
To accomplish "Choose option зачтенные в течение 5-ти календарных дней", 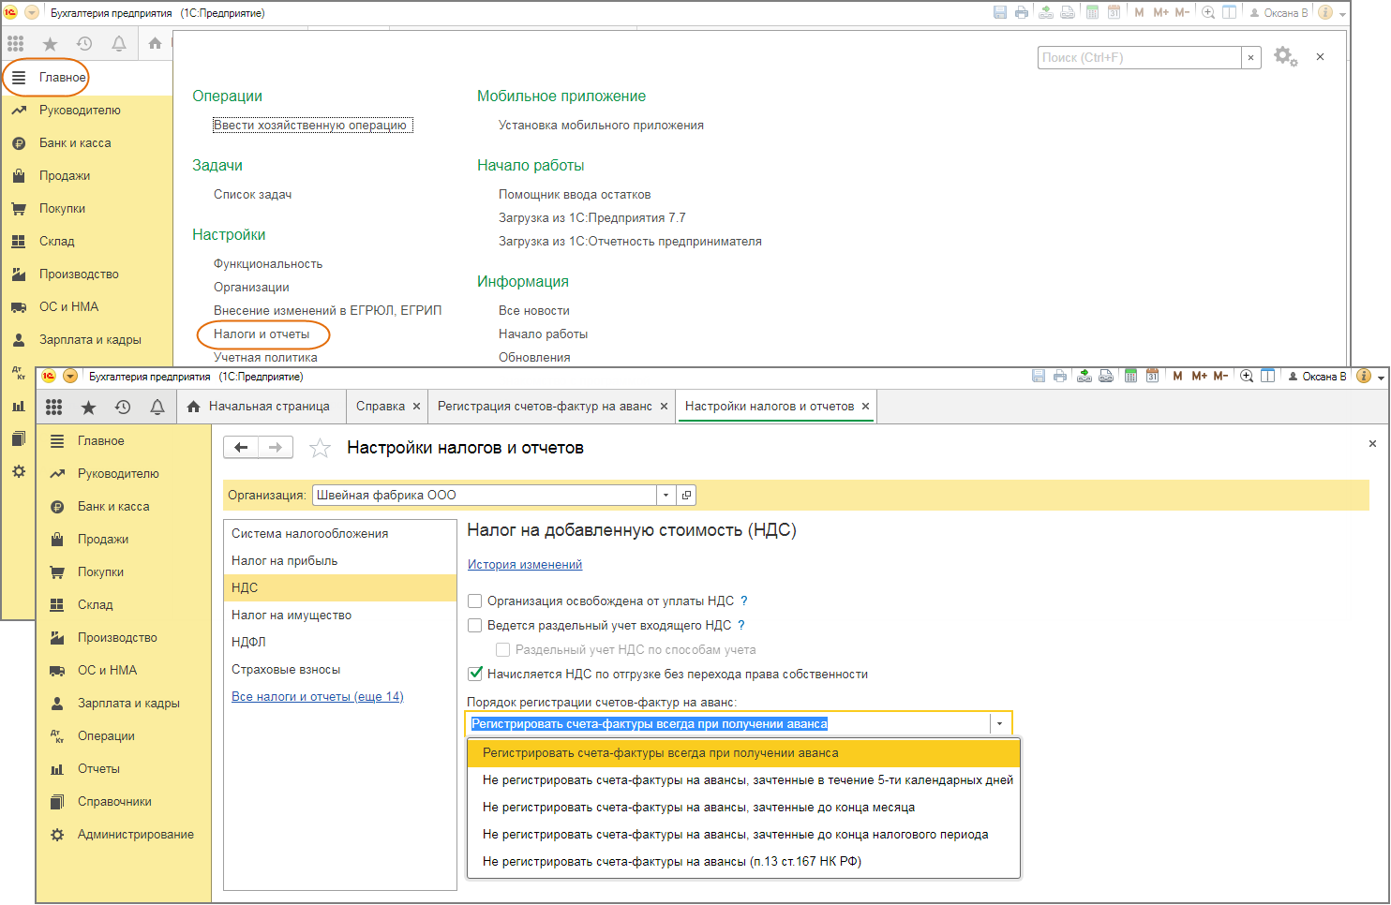I will [x=743, y=780].
